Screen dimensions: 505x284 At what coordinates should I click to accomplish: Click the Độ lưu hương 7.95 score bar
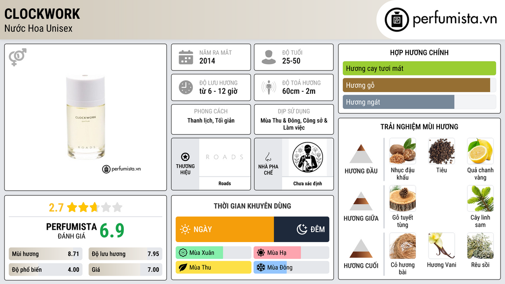[125, 254]
